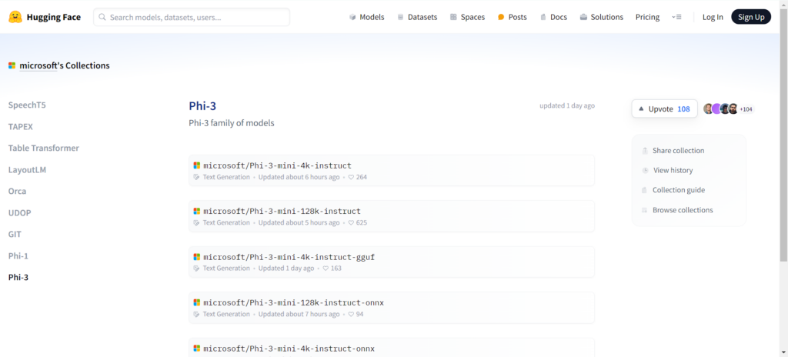
Task: Open the Models page from navbar
Action: click(366, 17)
